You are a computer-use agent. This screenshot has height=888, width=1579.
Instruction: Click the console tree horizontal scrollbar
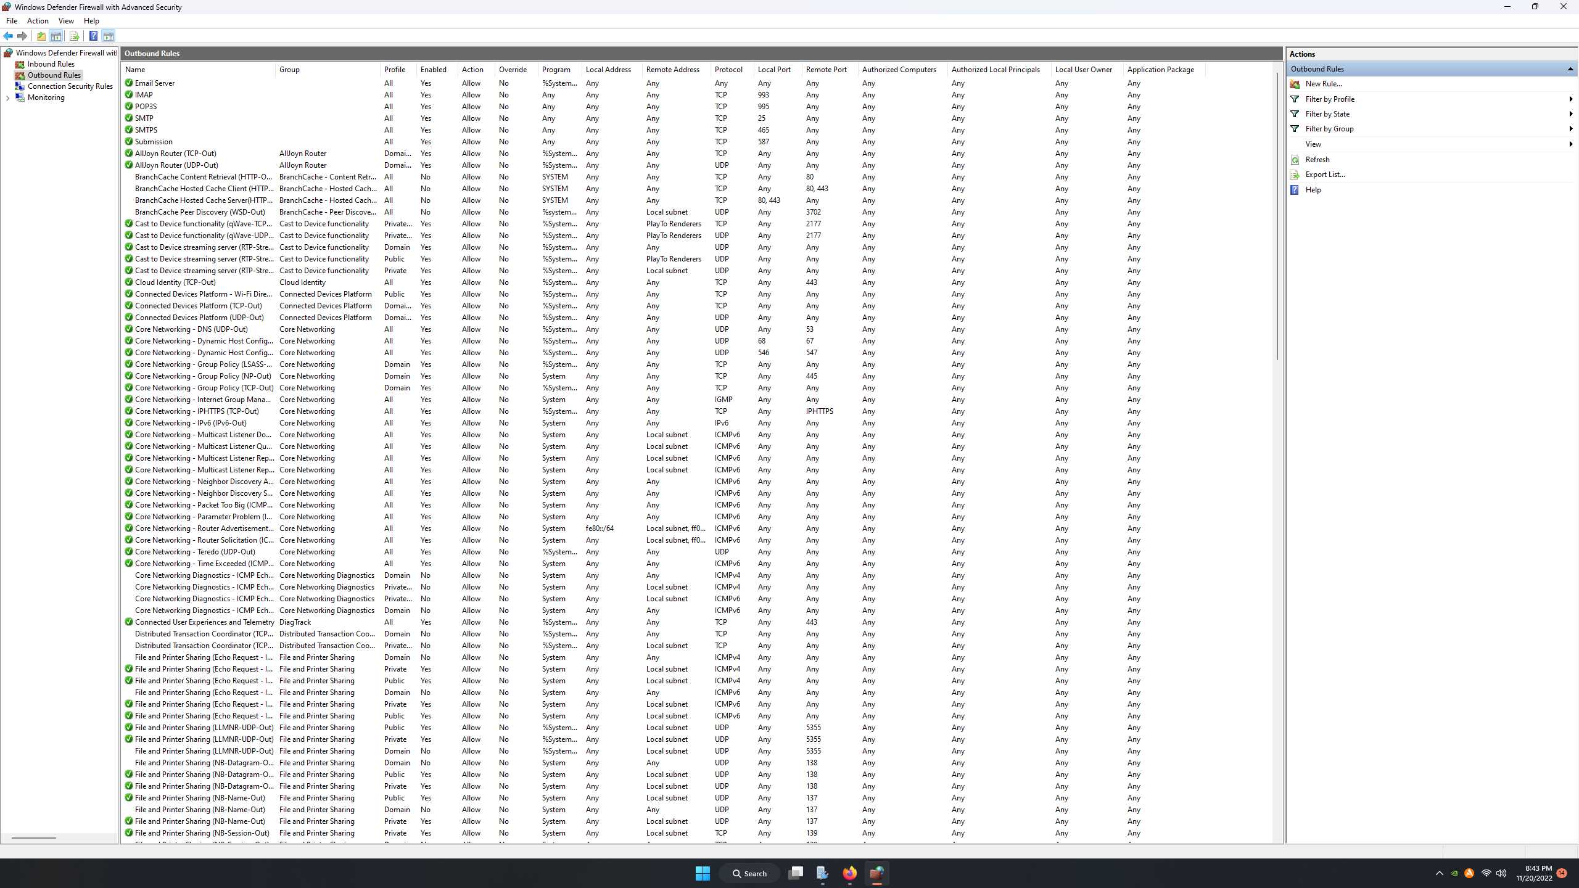point(34,837)
